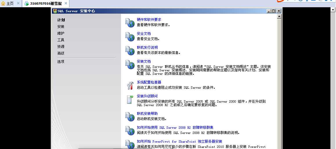This screenshot has height=149, width=336.
Task: Select 选项 in left navigation
Action: [61, 61]
